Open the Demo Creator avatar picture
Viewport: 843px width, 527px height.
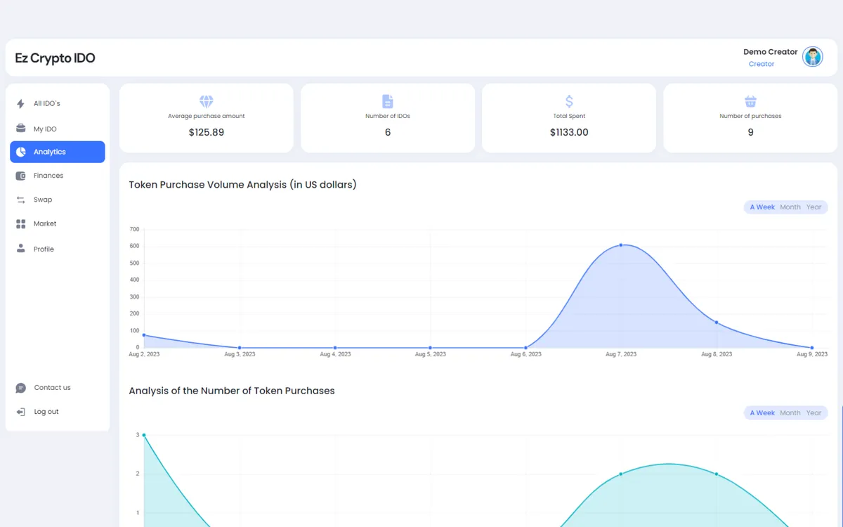813,57
